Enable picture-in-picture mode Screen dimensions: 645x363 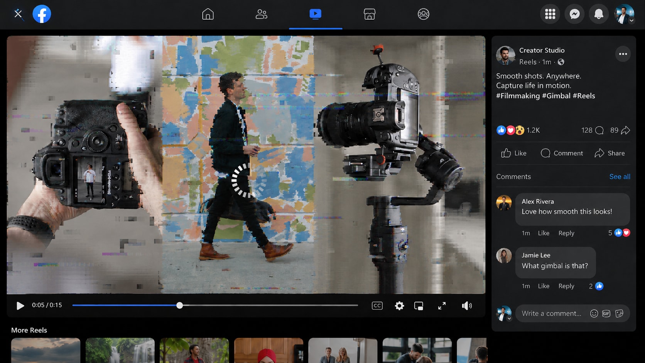tap(419, 306)
